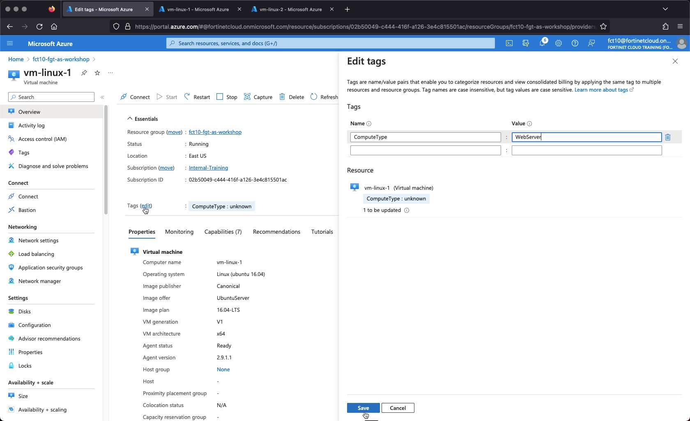Switch to the Recommendations tab
Image resolution: width=690 pixels, height=421 pixels.
point(276,232)
